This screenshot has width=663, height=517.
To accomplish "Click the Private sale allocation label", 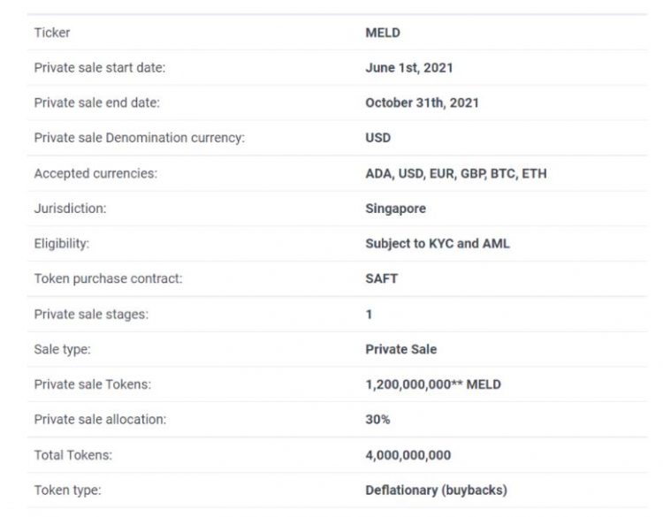I will (x=100, y=420).
